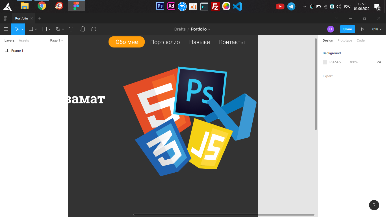Open Telegram from the taskbar
Viewport: 386px width, 217px height.
[x=291, y=6]
